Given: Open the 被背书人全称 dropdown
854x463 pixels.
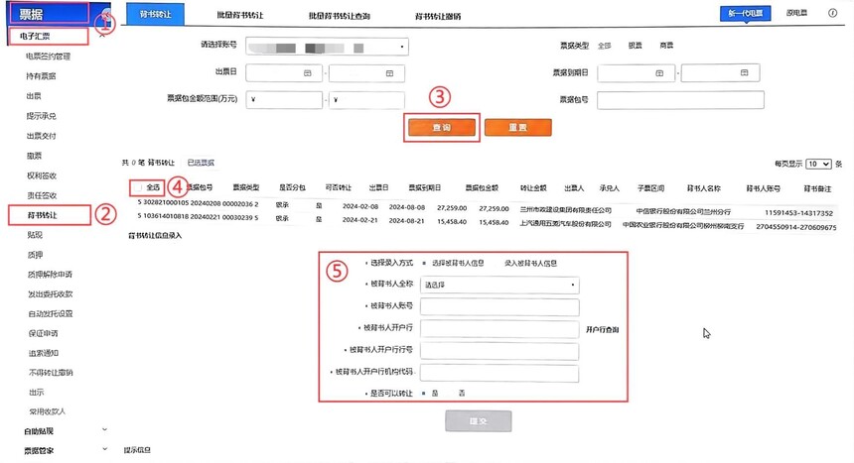Looking at the screenshot, I should (x=499, y=285).
